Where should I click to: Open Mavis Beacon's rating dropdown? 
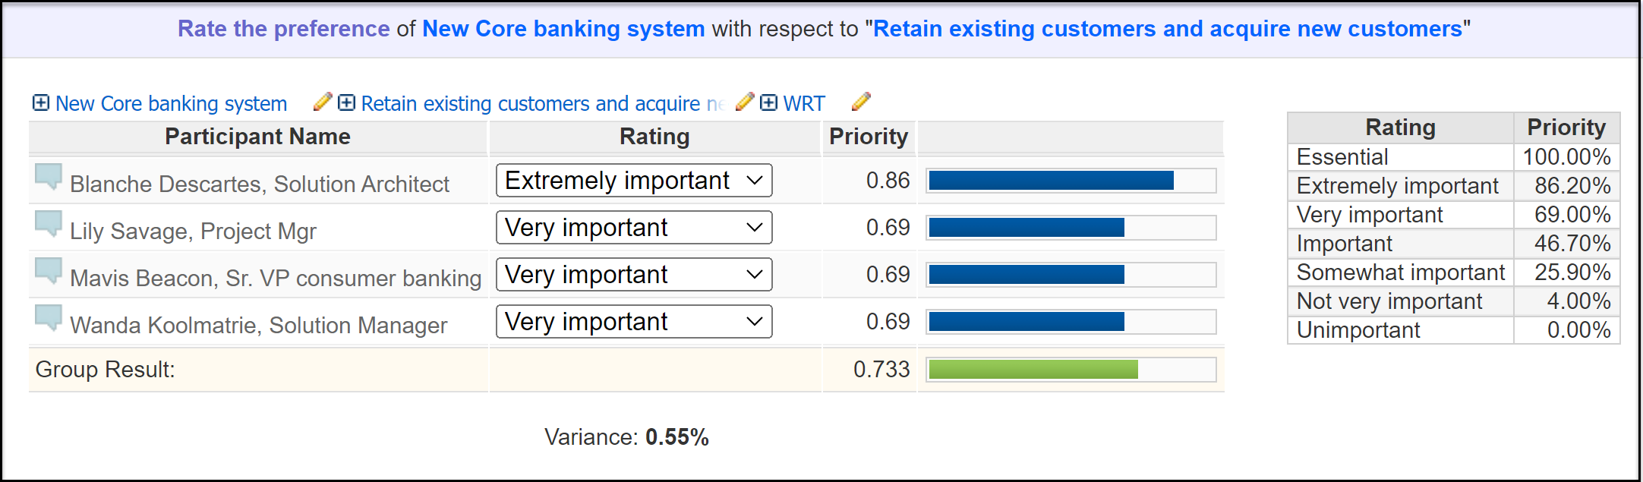(634, 275)
